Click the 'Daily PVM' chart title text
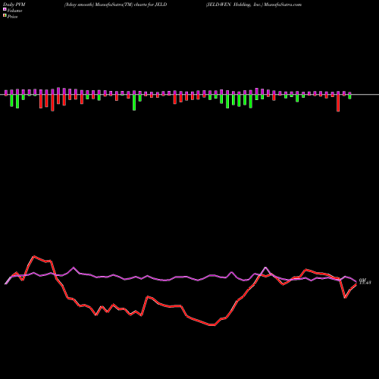Screen dimensions: 379x379 14,5
